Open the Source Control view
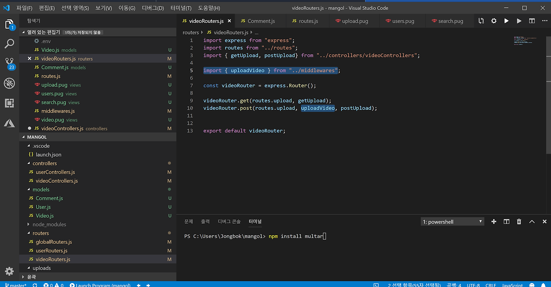The image size is (551, 287). 9,63
